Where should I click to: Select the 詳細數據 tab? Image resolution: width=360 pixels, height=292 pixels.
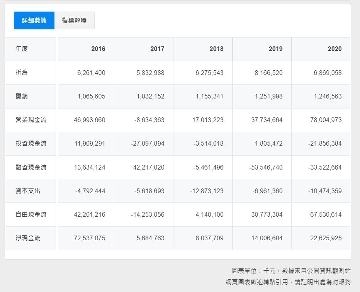[x=34, y=20]
